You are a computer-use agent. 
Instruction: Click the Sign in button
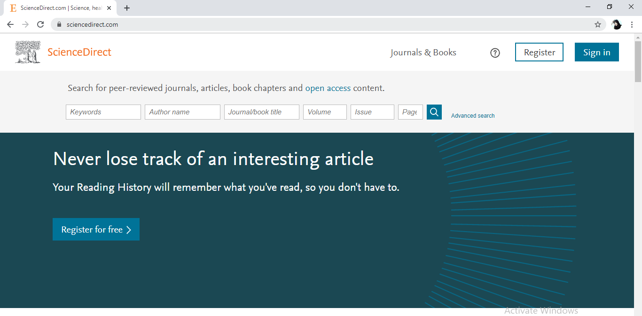(x=596, y=52)
